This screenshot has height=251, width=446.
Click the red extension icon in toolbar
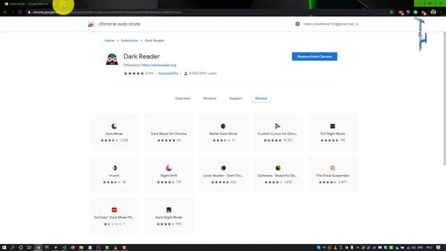point(401,13)
